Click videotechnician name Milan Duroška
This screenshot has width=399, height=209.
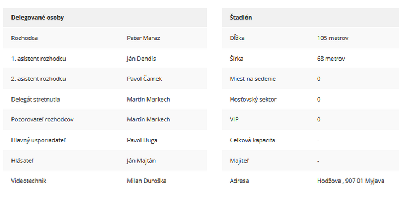[x=146, y=181]
